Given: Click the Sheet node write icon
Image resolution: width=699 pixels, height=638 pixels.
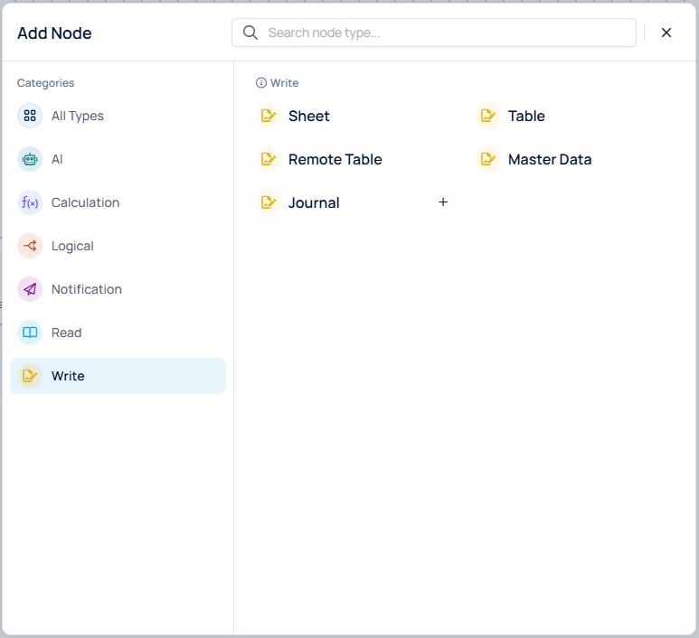Looking at the screenshot, I should click(x=268, y=116).
